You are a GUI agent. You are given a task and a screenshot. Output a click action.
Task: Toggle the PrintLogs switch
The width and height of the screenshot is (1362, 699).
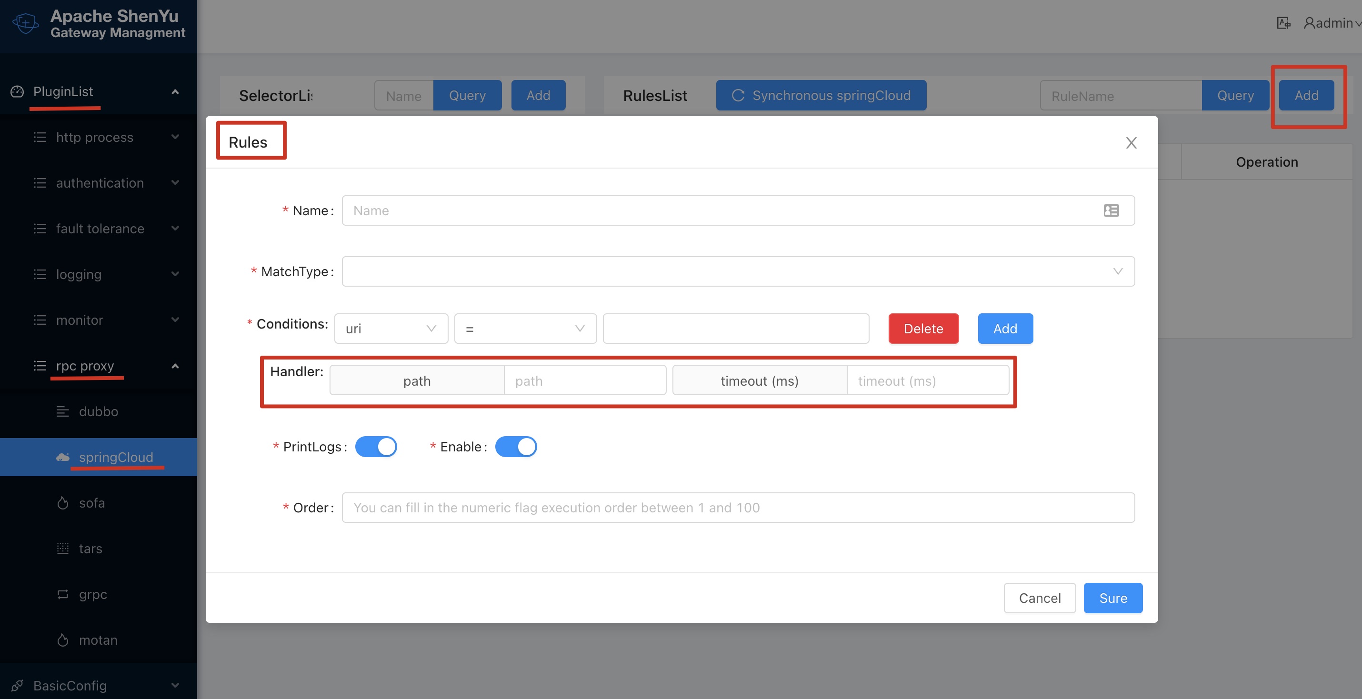pyautogui.click(x=376, y=447)
